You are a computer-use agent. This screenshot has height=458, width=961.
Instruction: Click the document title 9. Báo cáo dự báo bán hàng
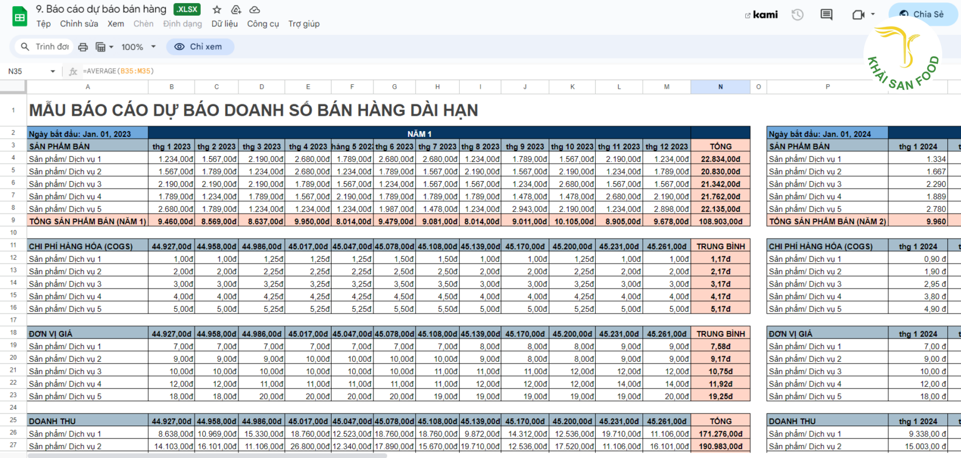coord(101,9)
